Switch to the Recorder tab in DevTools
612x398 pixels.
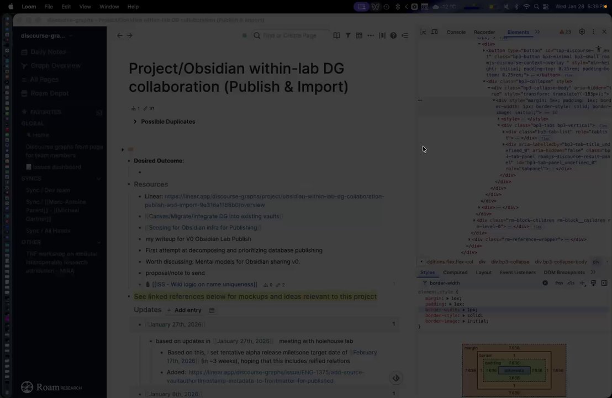coord(484,32)
